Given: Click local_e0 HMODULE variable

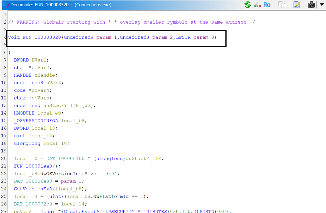Looking at the screenshot, I should (x=49, y=113).
